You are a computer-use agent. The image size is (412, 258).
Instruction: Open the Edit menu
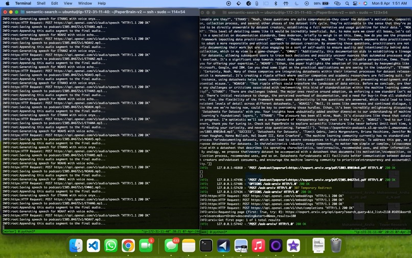click(54, 4)
